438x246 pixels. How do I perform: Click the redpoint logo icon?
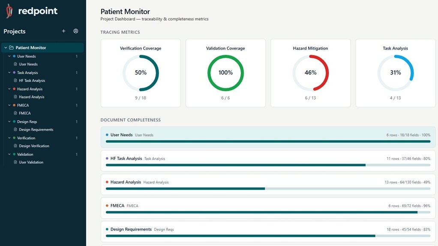[x=9, y=11]
